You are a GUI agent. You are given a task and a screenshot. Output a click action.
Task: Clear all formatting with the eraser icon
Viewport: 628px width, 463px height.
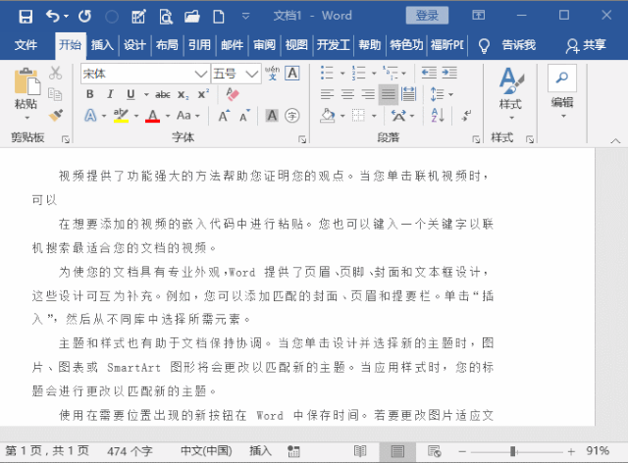point(232,94)
